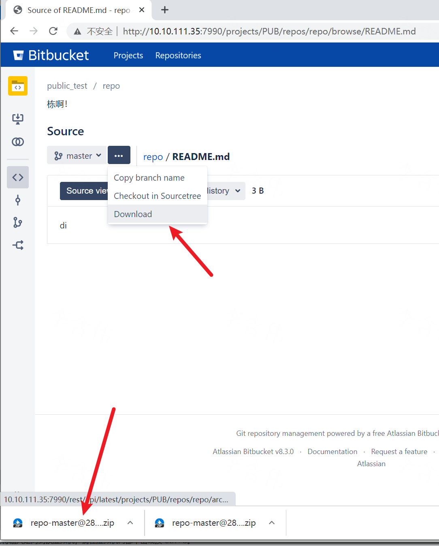
Task: Go back with the browser back arrow
Action: [14, 31]
